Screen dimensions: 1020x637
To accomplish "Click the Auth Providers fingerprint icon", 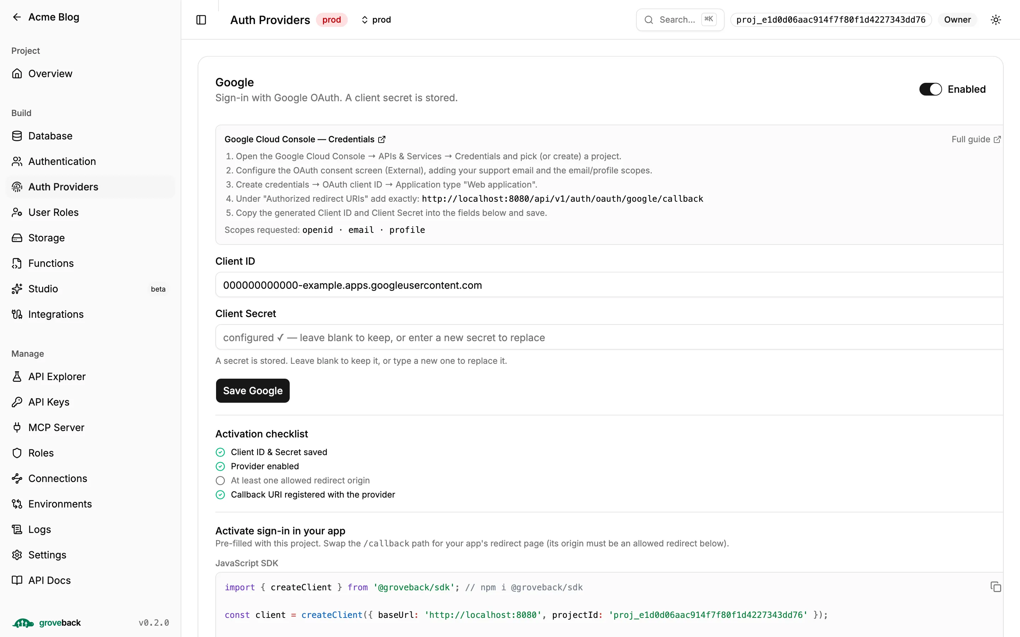I will pos(17,187).
